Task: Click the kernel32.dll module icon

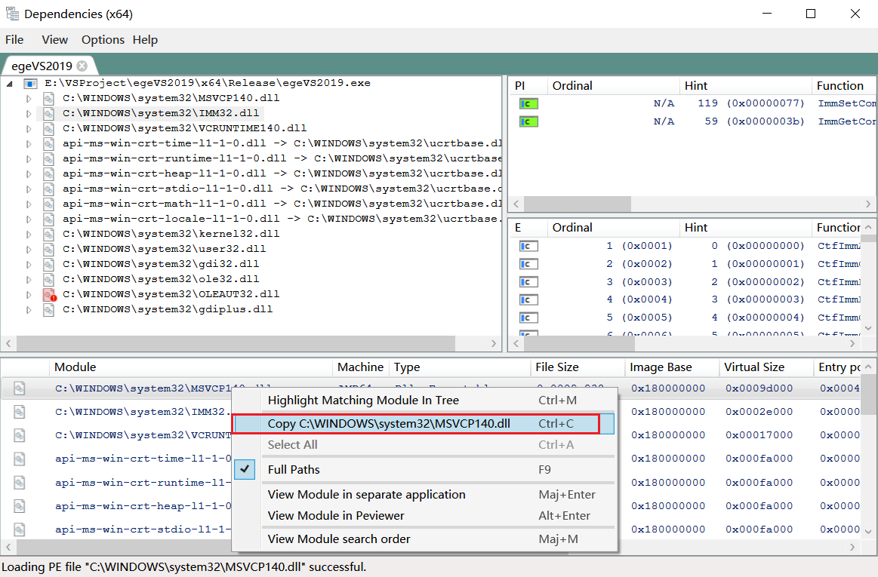Action: (49, 234)
